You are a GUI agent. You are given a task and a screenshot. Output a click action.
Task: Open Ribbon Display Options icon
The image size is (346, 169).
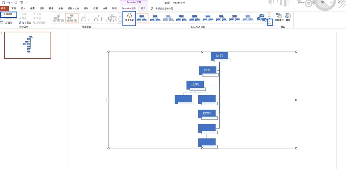(322, 2)
